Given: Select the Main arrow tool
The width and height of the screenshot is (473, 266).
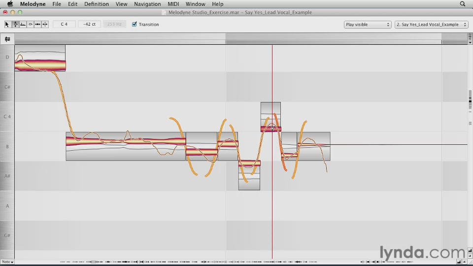Looking at the screenshot, I should [7, 25].
